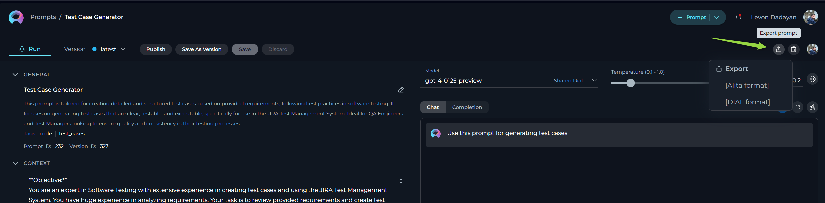Click the test_cases tag
825x203 pixels.
(x=72, y=134)
